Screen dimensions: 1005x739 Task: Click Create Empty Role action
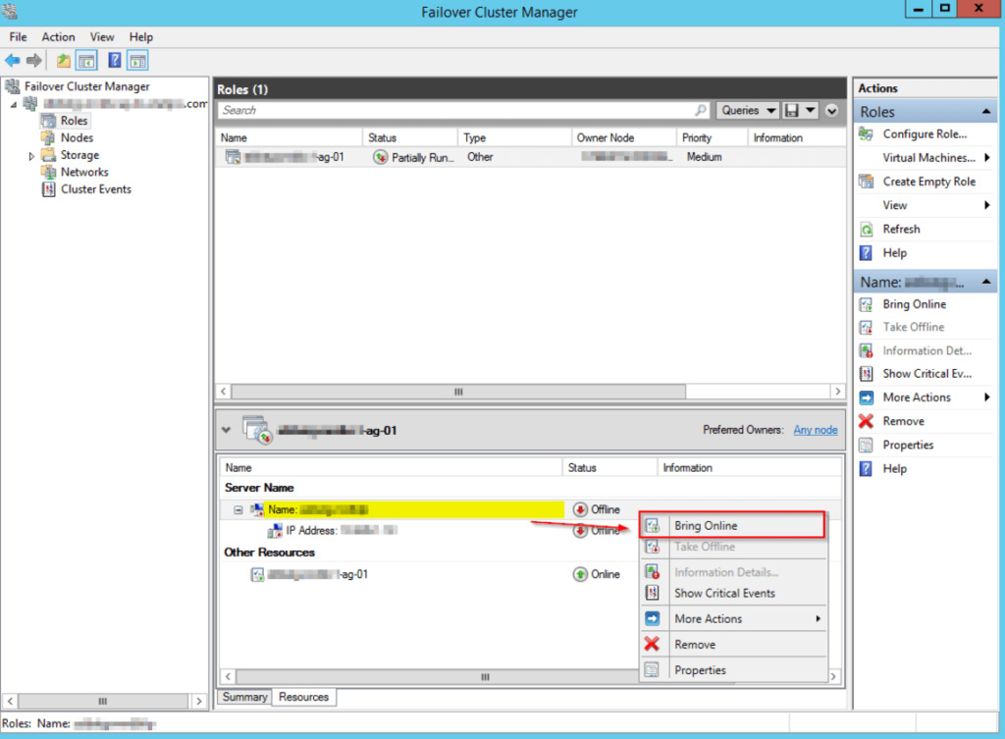(928, 182)
